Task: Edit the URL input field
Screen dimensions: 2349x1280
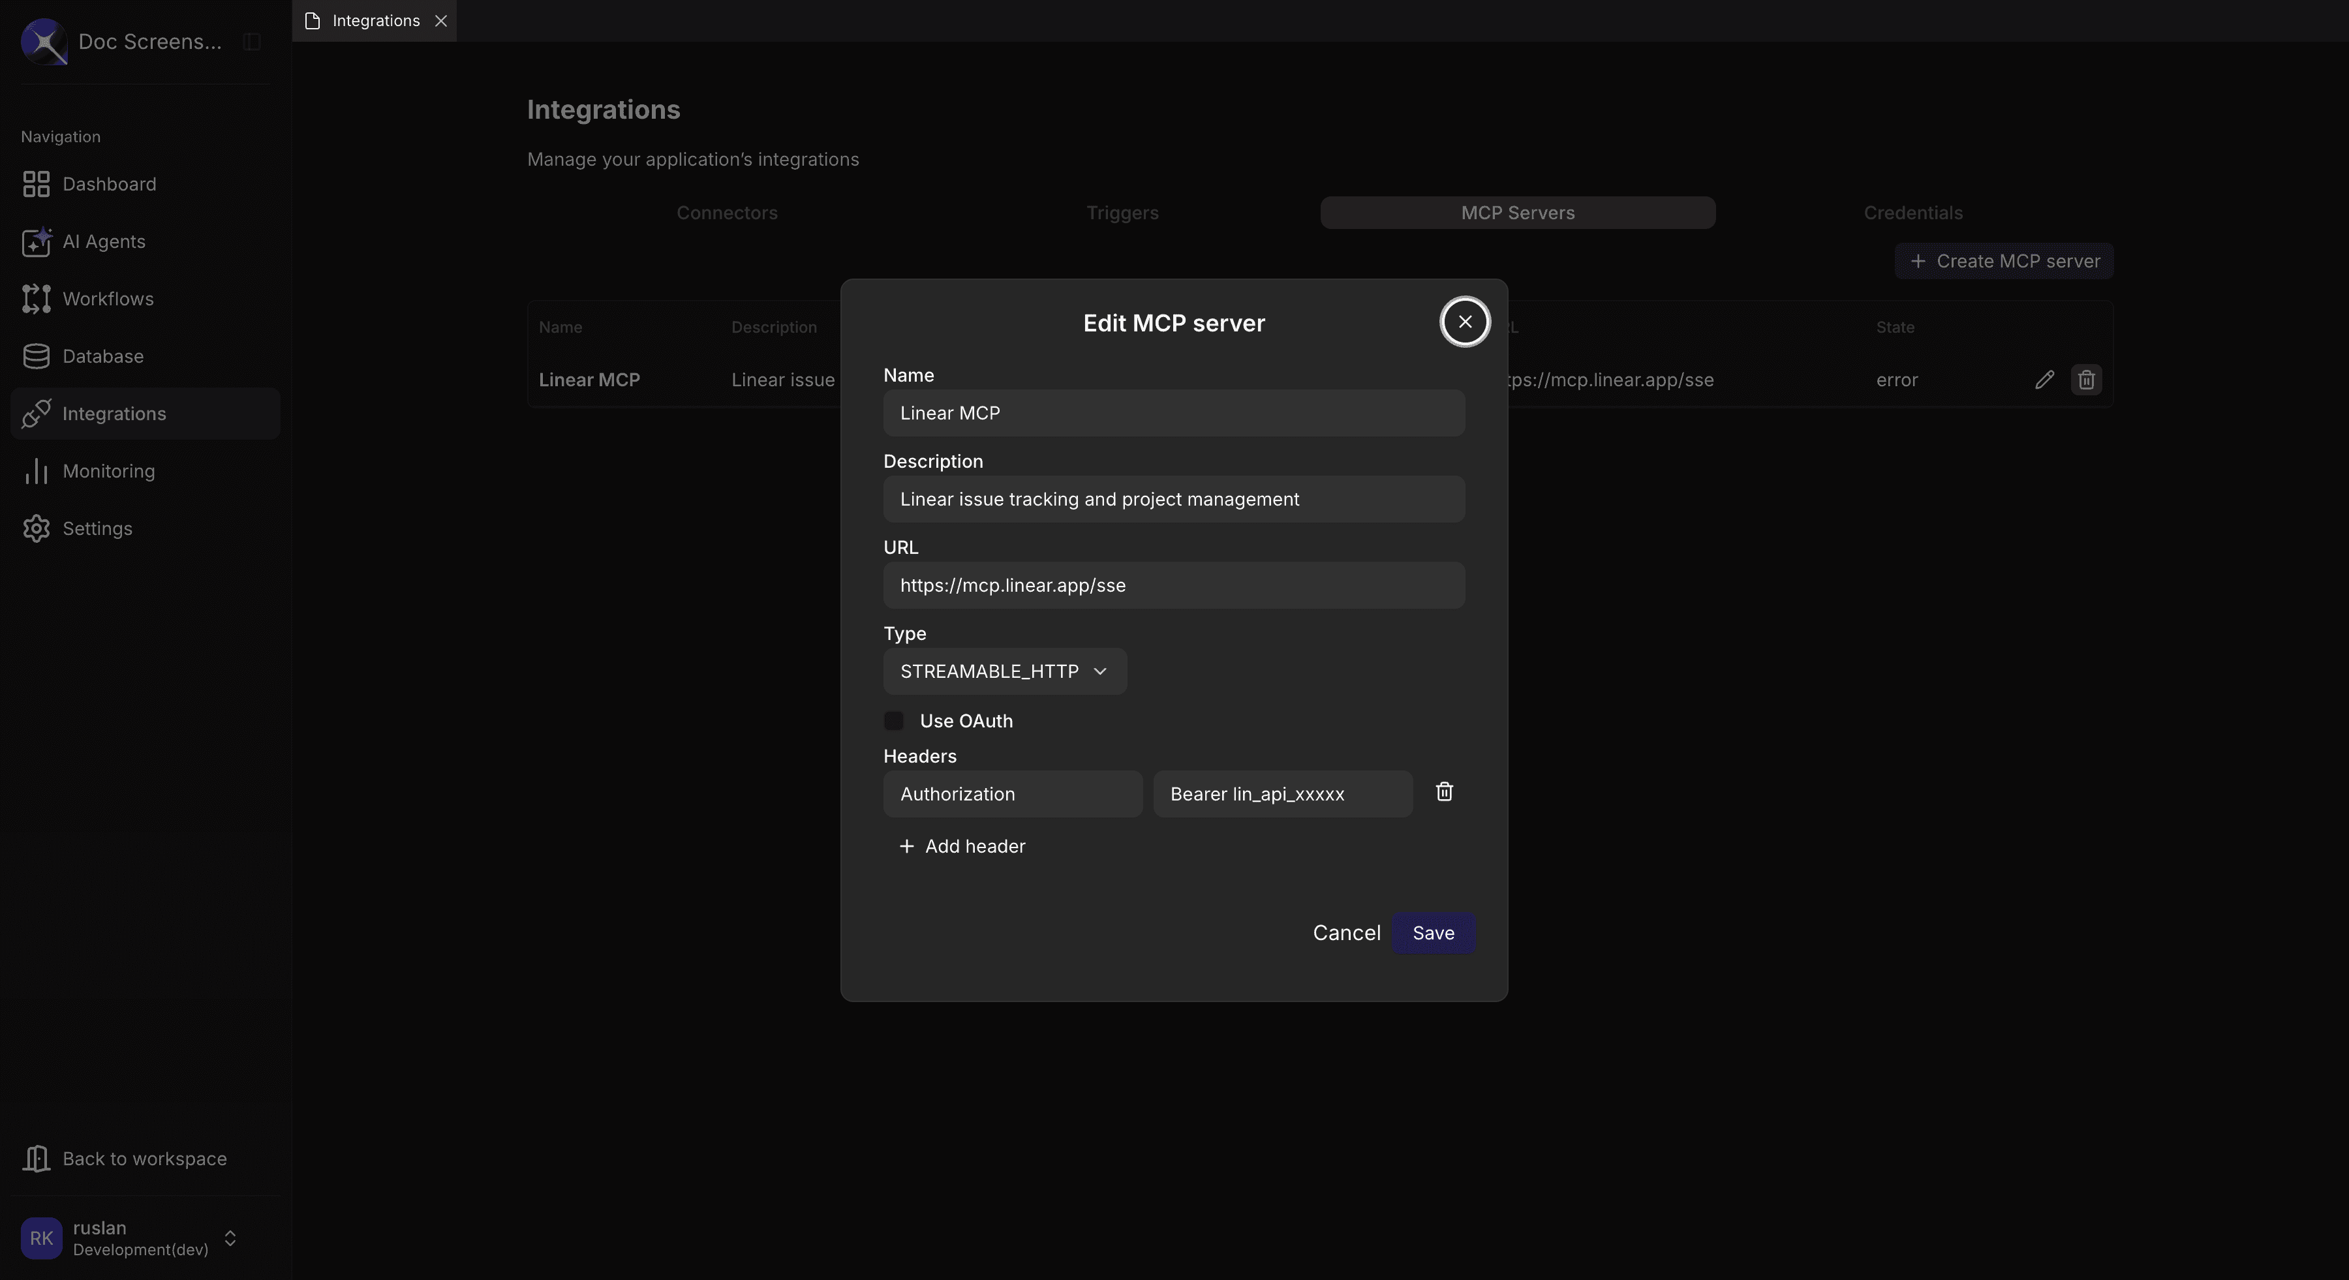Action: (x=1173, y=585)
